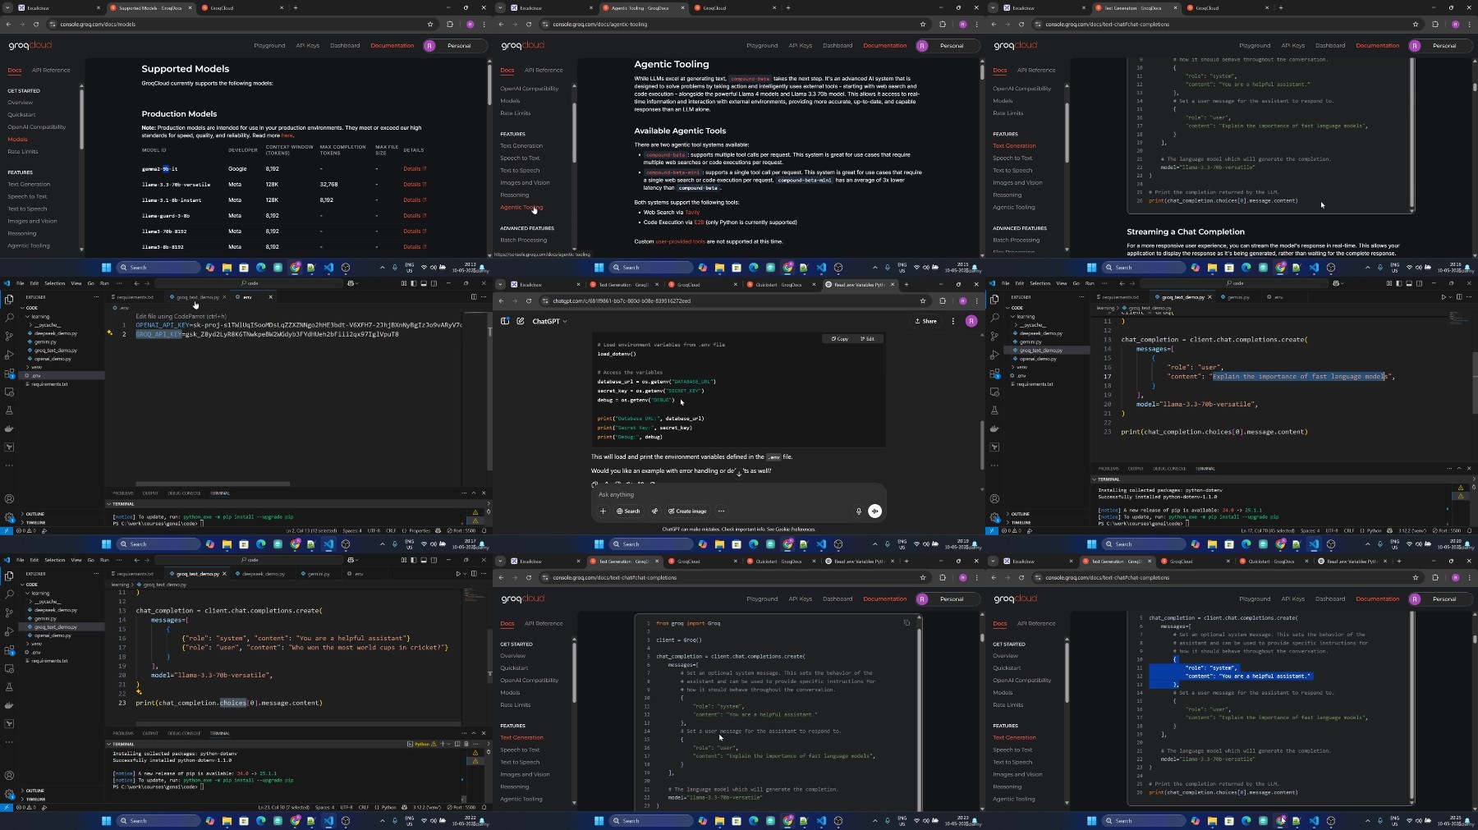Toggle Primary Side Bar in VS Code showing API keys
Screen dimensions: 1478x830
(x=413, y=283)
